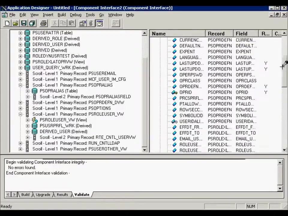Screen dimensions: 288x216
Task: Click the Paste toolbar icon
Action: [71, 23]
